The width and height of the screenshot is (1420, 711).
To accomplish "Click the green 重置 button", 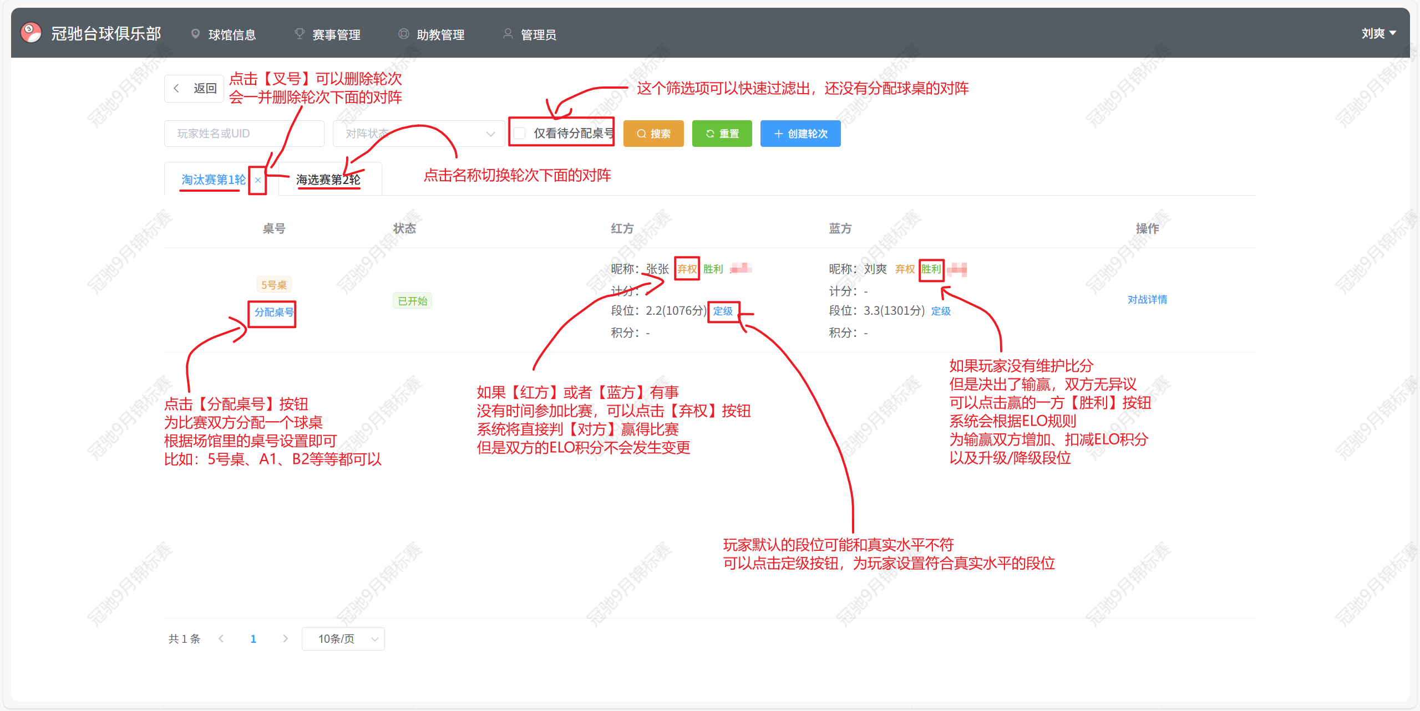I will tap(722, 134).
